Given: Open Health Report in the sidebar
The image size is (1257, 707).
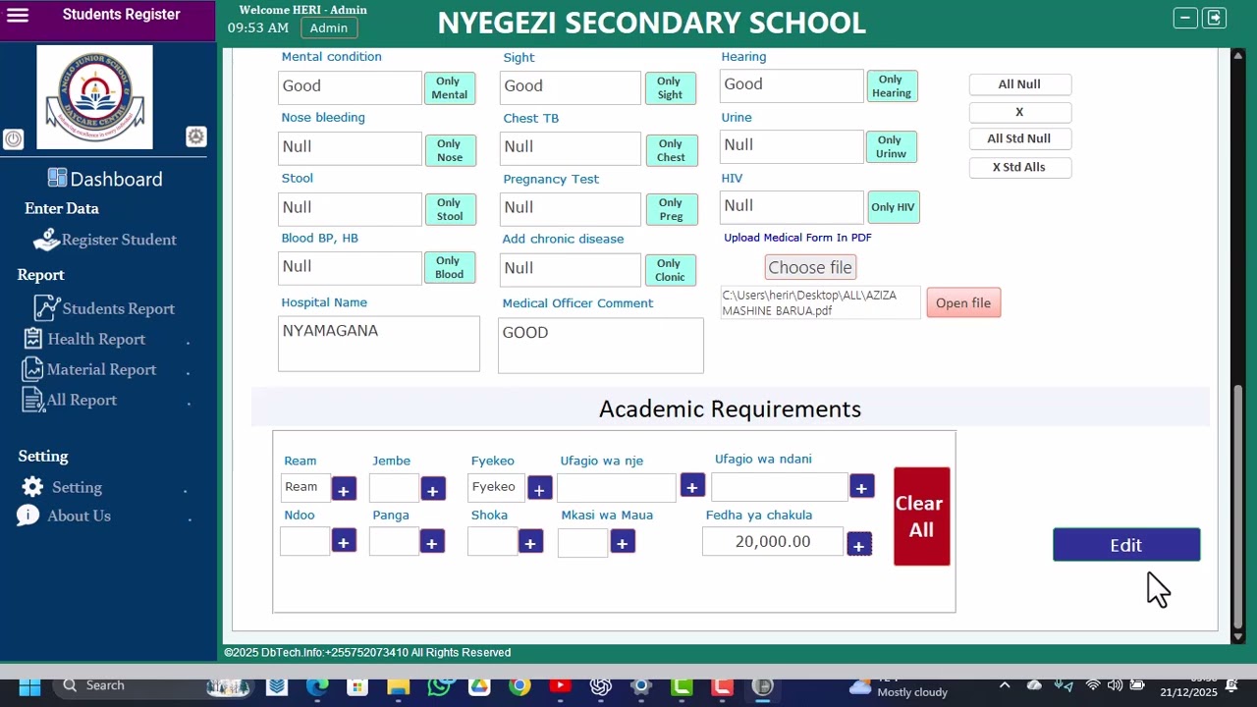Looking at the screenshot, I should [x=84, y=339].
